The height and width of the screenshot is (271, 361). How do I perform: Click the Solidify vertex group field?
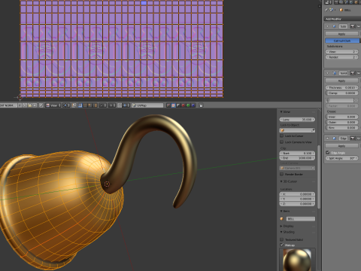click(x=340, y=100)
